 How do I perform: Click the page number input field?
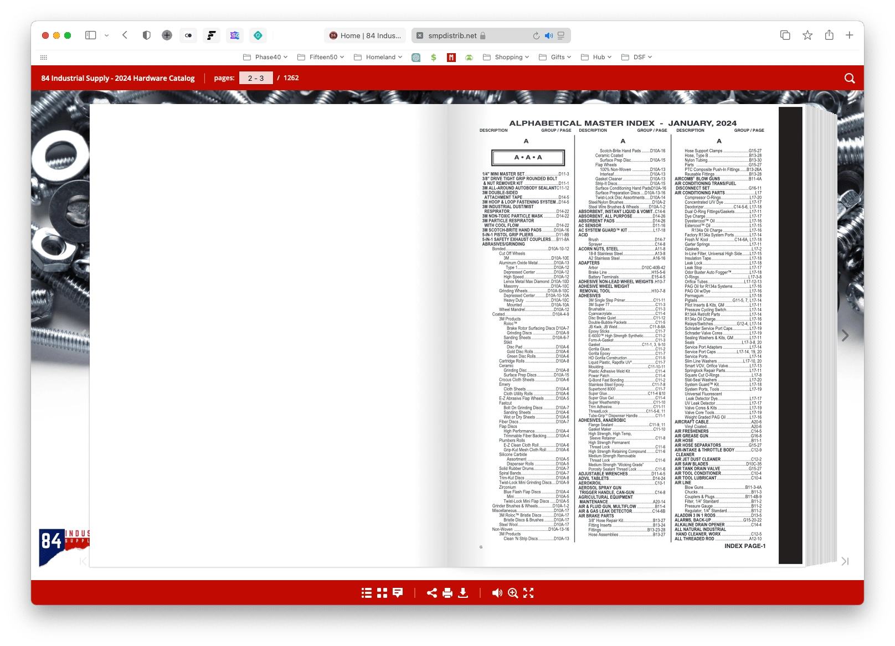tap(256, 78)
